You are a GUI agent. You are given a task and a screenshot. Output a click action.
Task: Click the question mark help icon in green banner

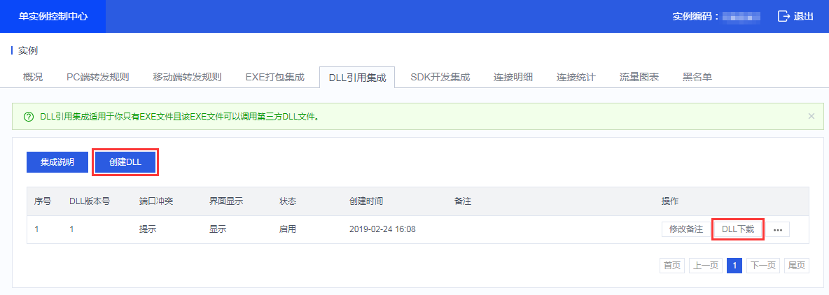[x=29, y=117]
